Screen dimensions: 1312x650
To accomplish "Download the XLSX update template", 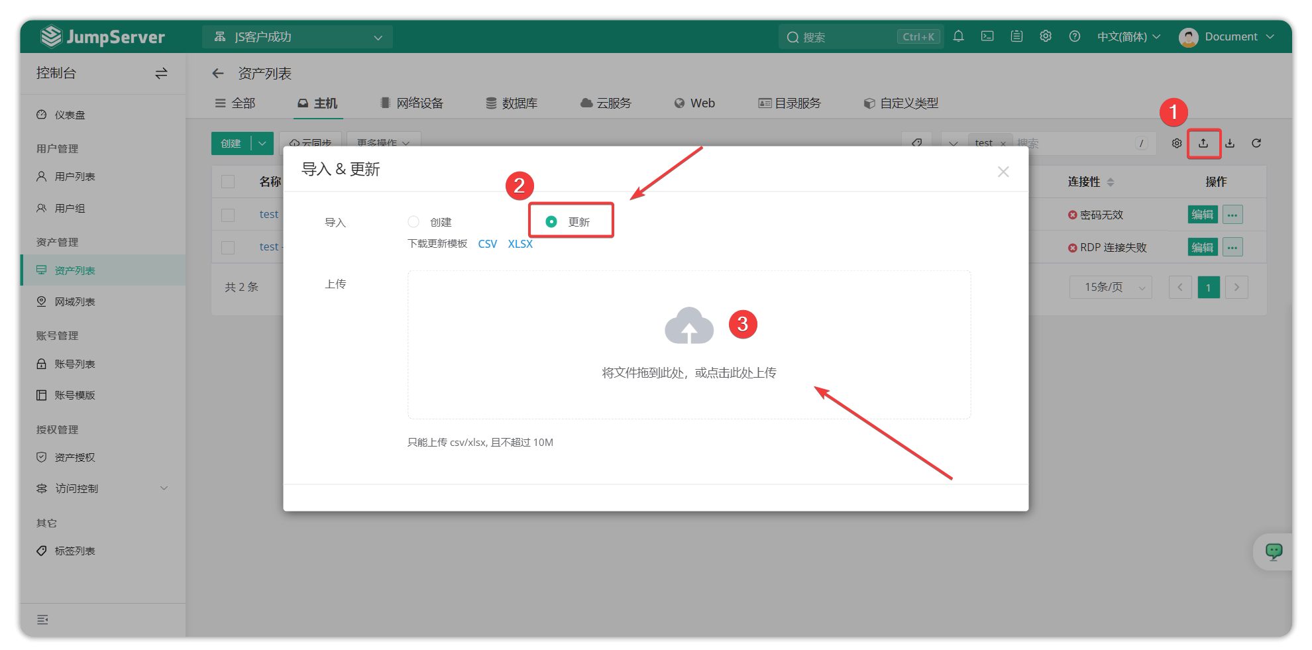I will click(x=520, y=244).
